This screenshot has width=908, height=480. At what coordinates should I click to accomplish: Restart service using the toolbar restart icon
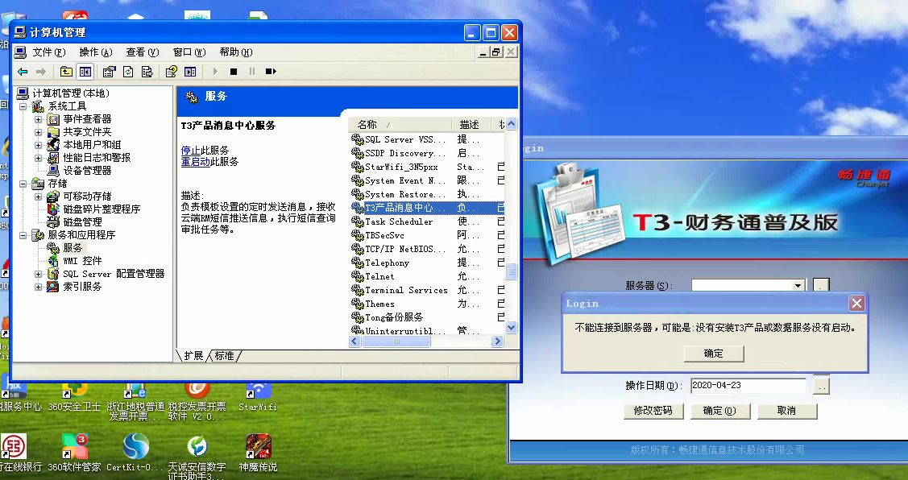[271, 72]
